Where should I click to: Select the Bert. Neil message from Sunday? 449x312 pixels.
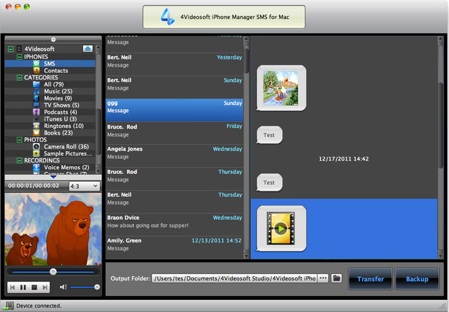pos(174,87)
